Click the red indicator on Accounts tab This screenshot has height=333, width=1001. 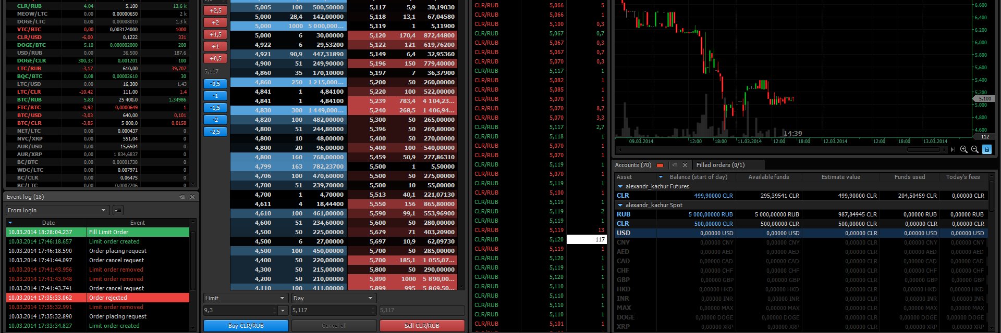click(660, 165)
